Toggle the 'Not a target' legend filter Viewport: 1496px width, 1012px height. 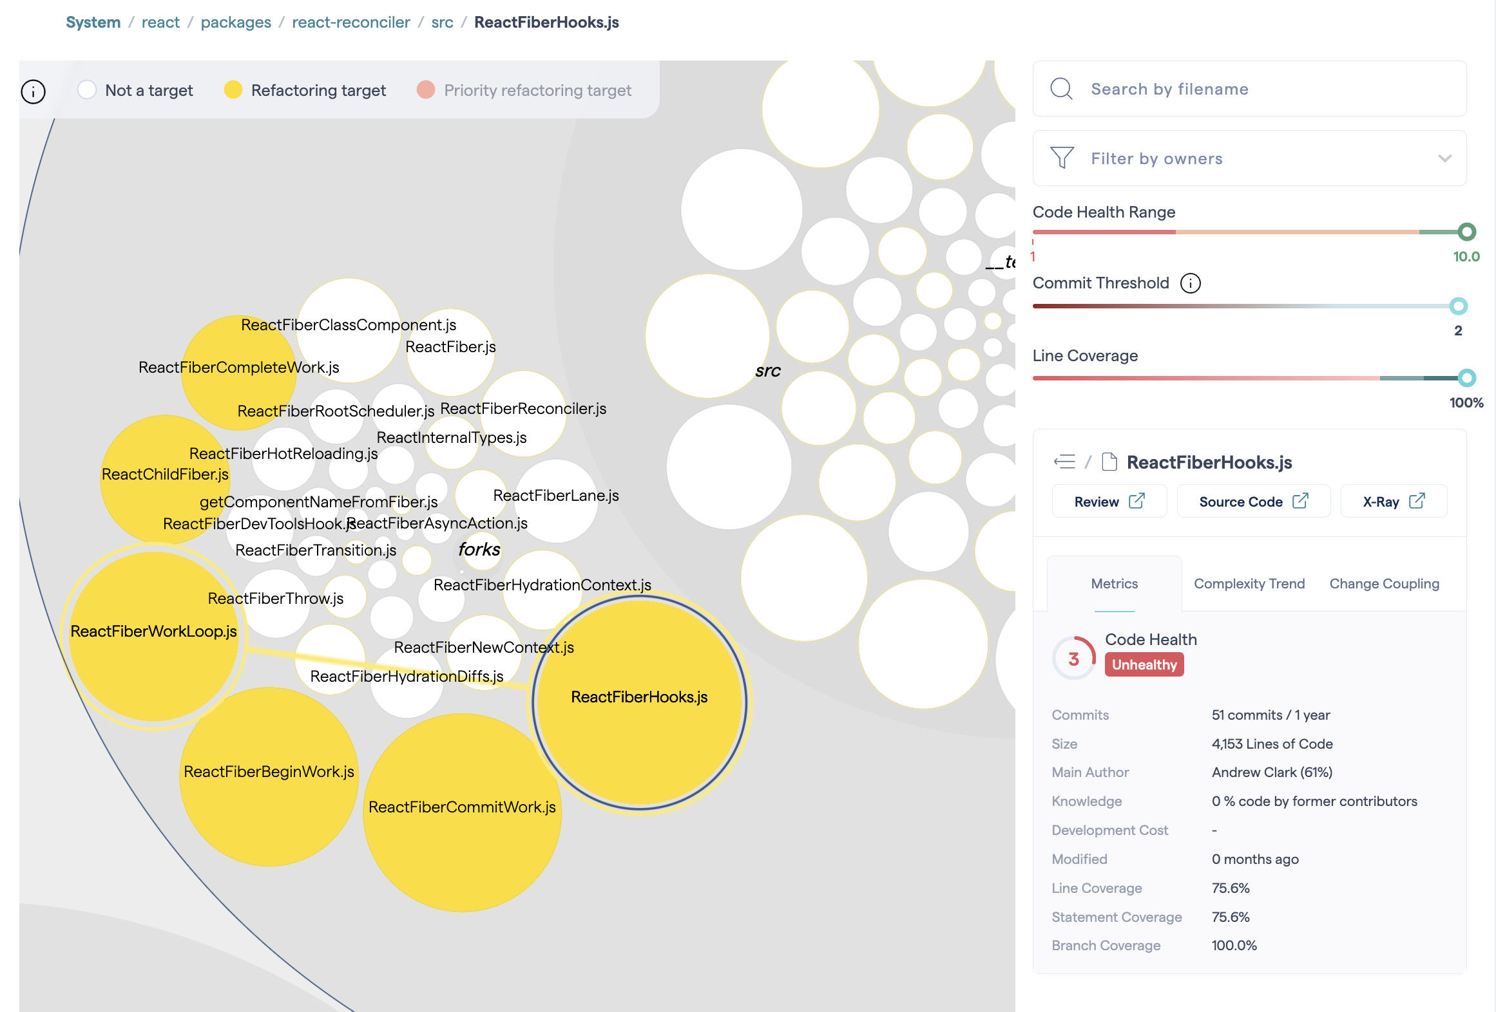click(x=88, y=90)
